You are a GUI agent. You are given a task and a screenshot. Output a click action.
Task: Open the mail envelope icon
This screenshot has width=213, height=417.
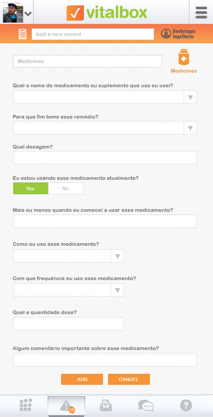tap(106, 405)
